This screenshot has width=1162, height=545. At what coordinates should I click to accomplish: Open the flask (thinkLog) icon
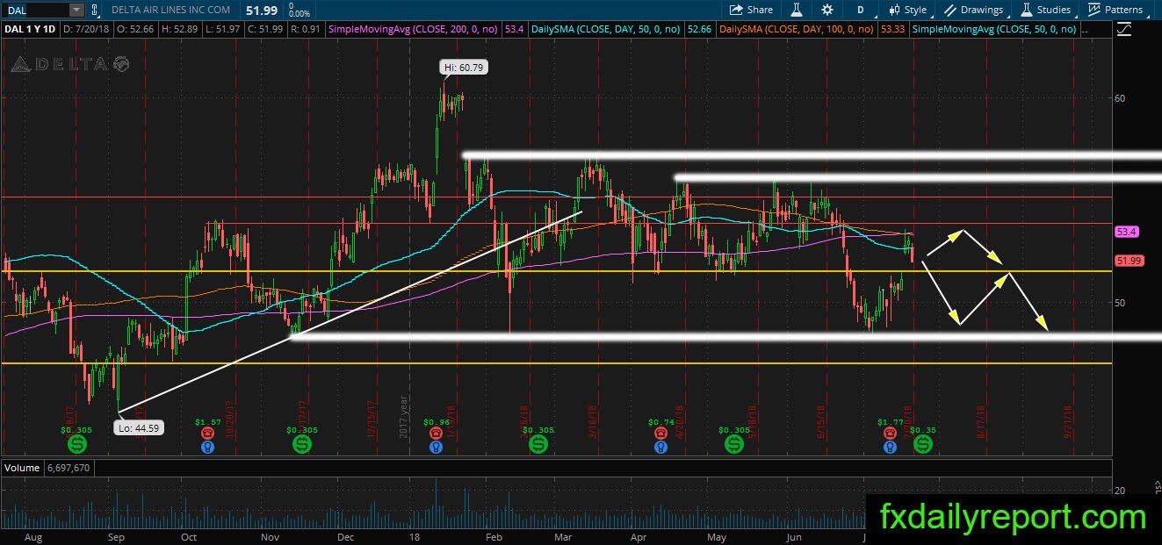point(797,10)
